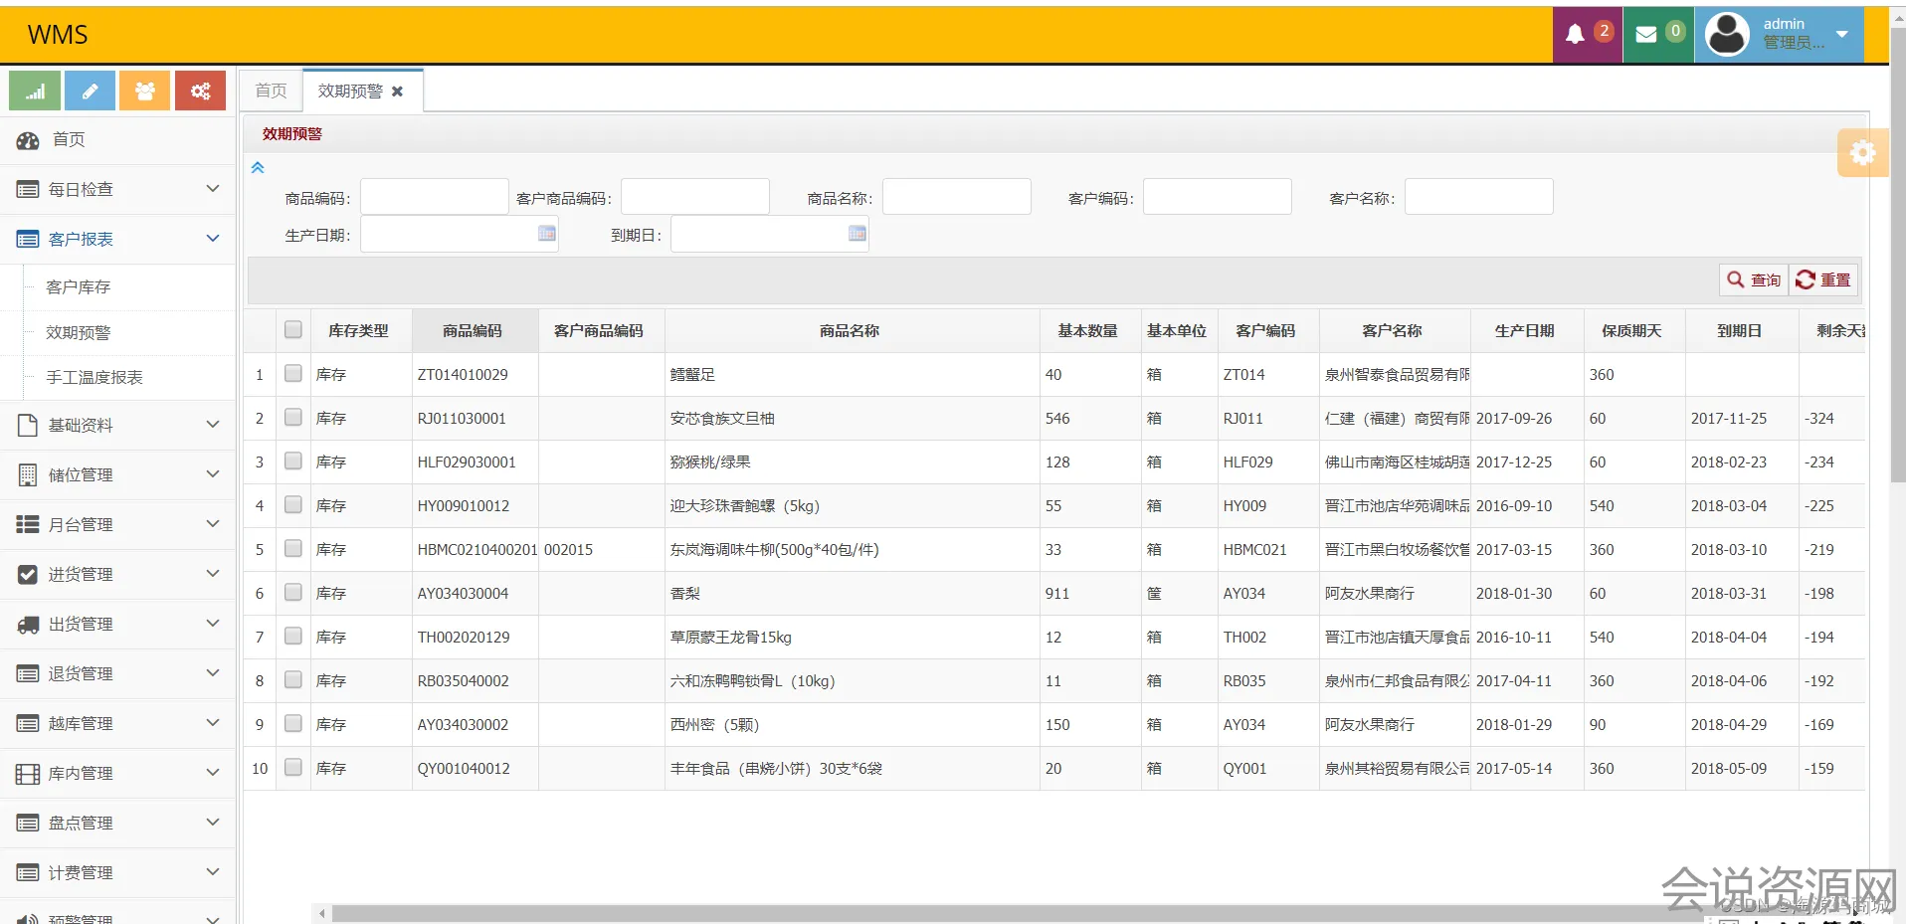
Task: Click the floating orange gear settings button
Action: (x=1862, y=153)
